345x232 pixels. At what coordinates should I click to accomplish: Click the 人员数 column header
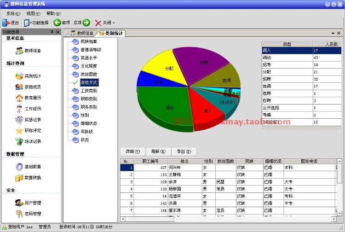pos(327,44)
